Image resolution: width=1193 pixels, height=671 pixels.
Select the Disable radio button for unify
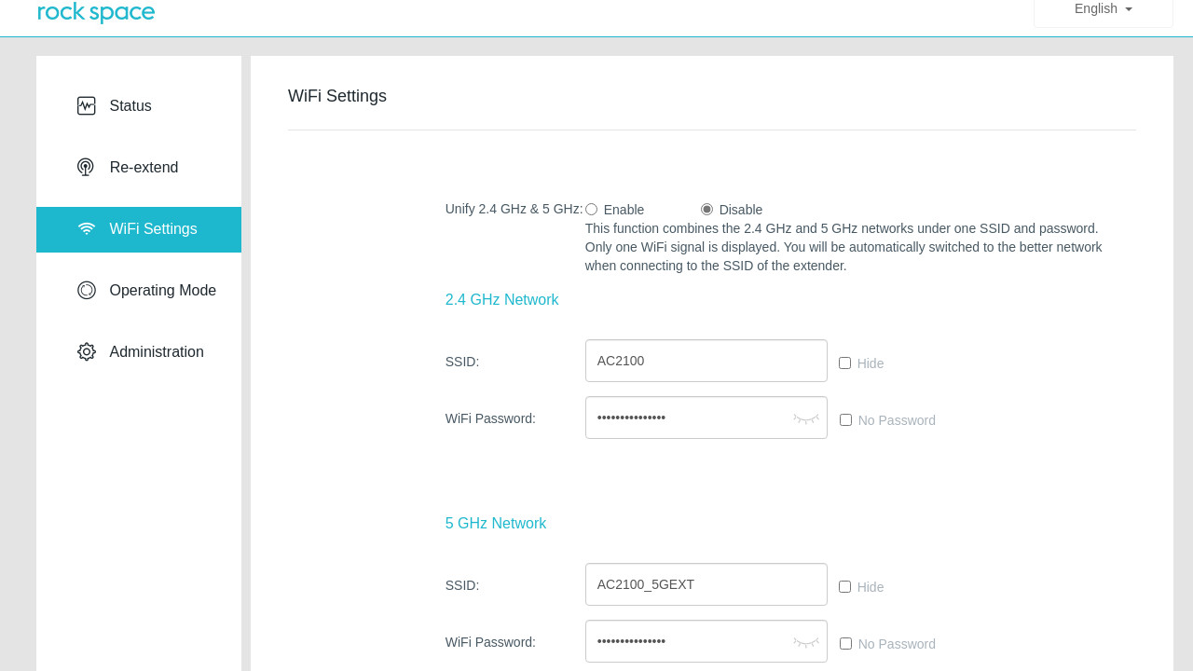706,210
